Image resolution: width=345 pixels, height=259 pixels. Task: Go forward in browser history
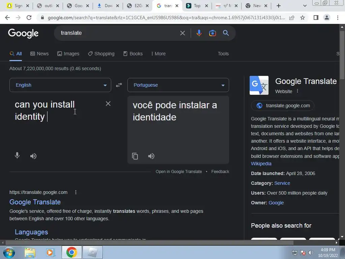(x=18, y=18)
